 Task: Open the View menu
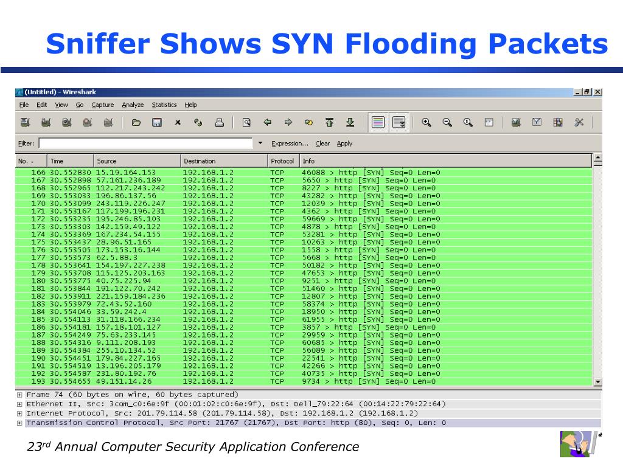(61, 105)
